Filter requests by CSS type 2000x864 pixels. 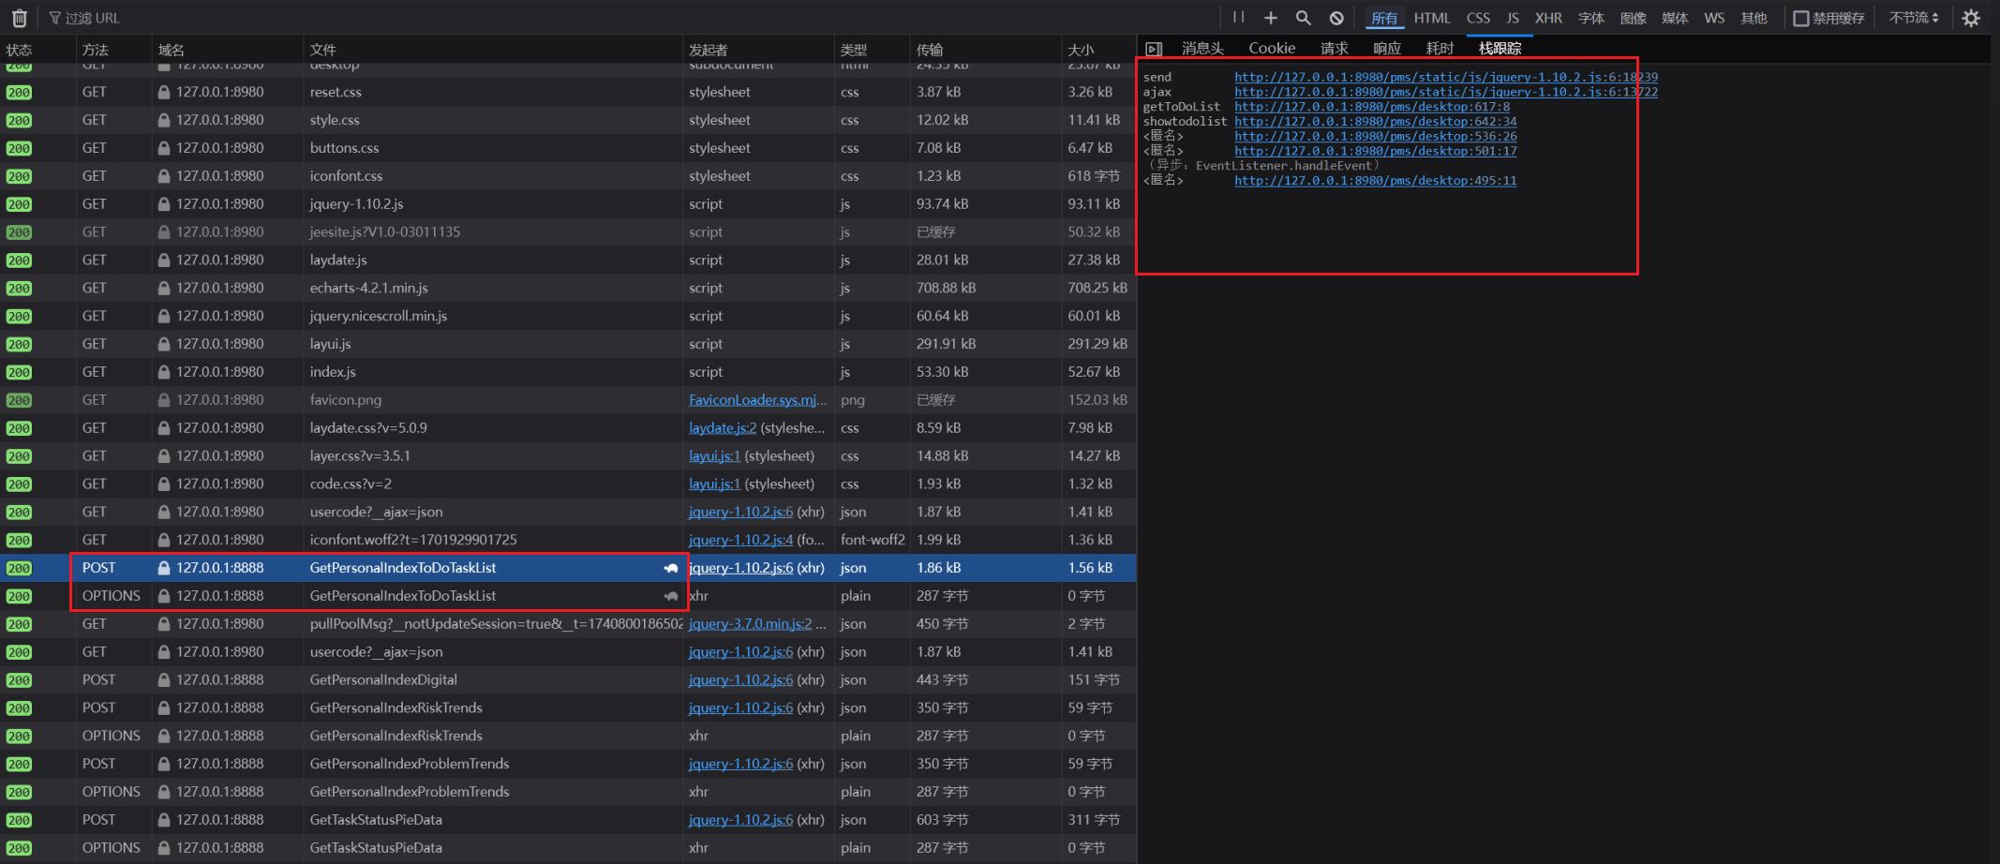tap(1478, 18)
